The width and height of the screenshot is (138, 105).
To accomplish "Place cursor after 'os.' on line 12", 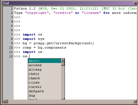I will click(29, 56).
